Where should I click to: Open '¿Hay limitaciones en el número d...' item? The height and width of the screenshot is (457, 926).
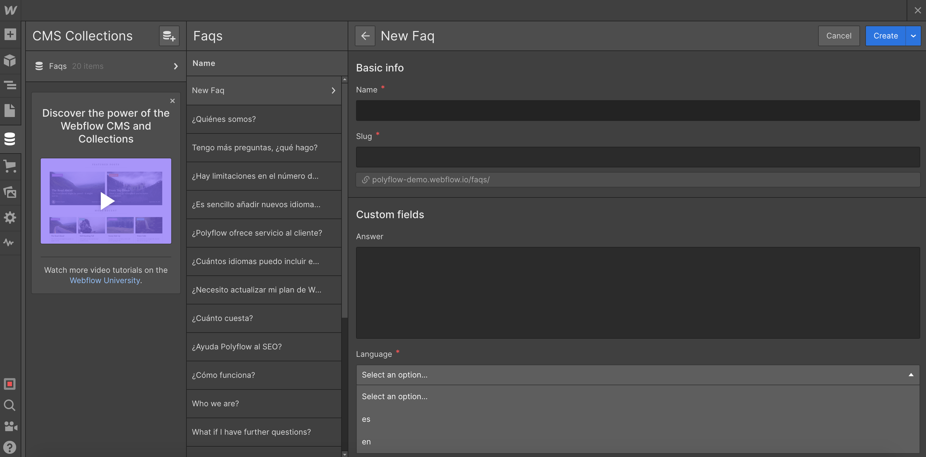[264, 176]
